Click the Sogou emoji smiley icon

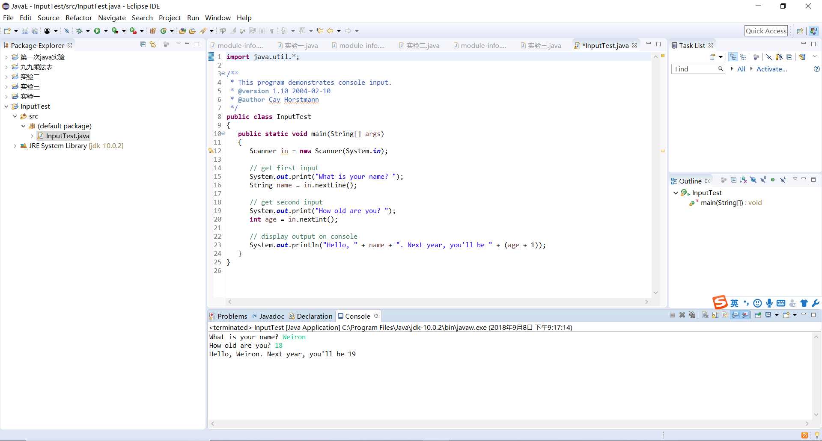click(757, 303)
